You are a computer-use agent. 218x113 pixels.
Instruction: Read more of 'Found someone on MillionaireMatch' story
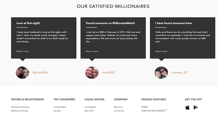[x=92, y=51]
